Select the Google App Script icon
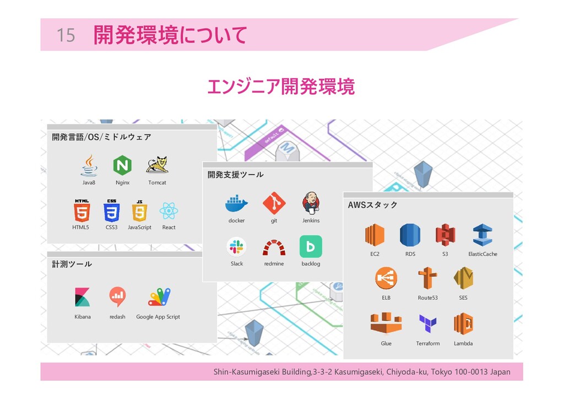 point(159,297)
